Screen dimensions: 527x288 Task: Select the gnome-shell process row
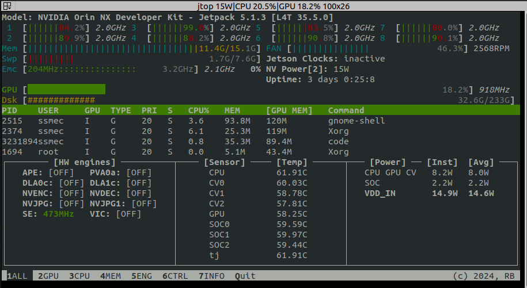click(261, 121)
